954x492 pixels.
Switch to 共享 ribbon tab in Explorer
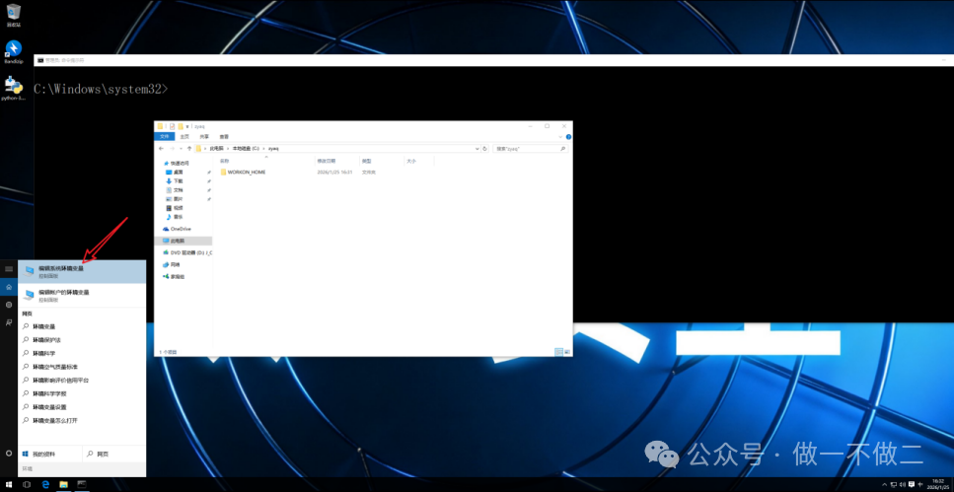coord(204,137)
